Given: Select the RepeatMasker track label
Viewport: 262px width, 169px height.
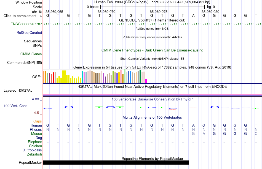Looking at the screenshot, I should click(x=30, y=163).
